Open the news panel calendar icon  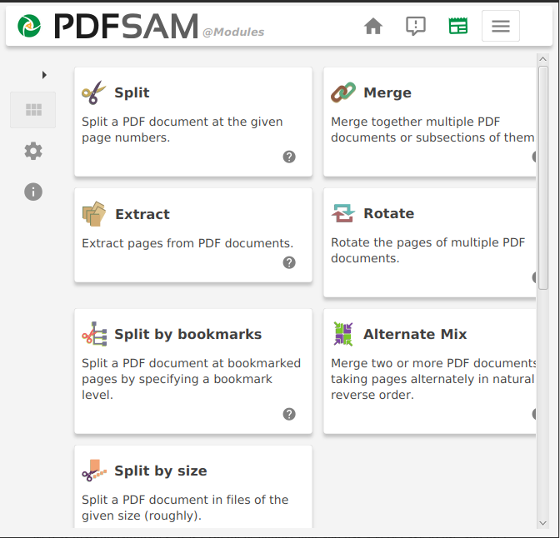[x=458, y=26]
